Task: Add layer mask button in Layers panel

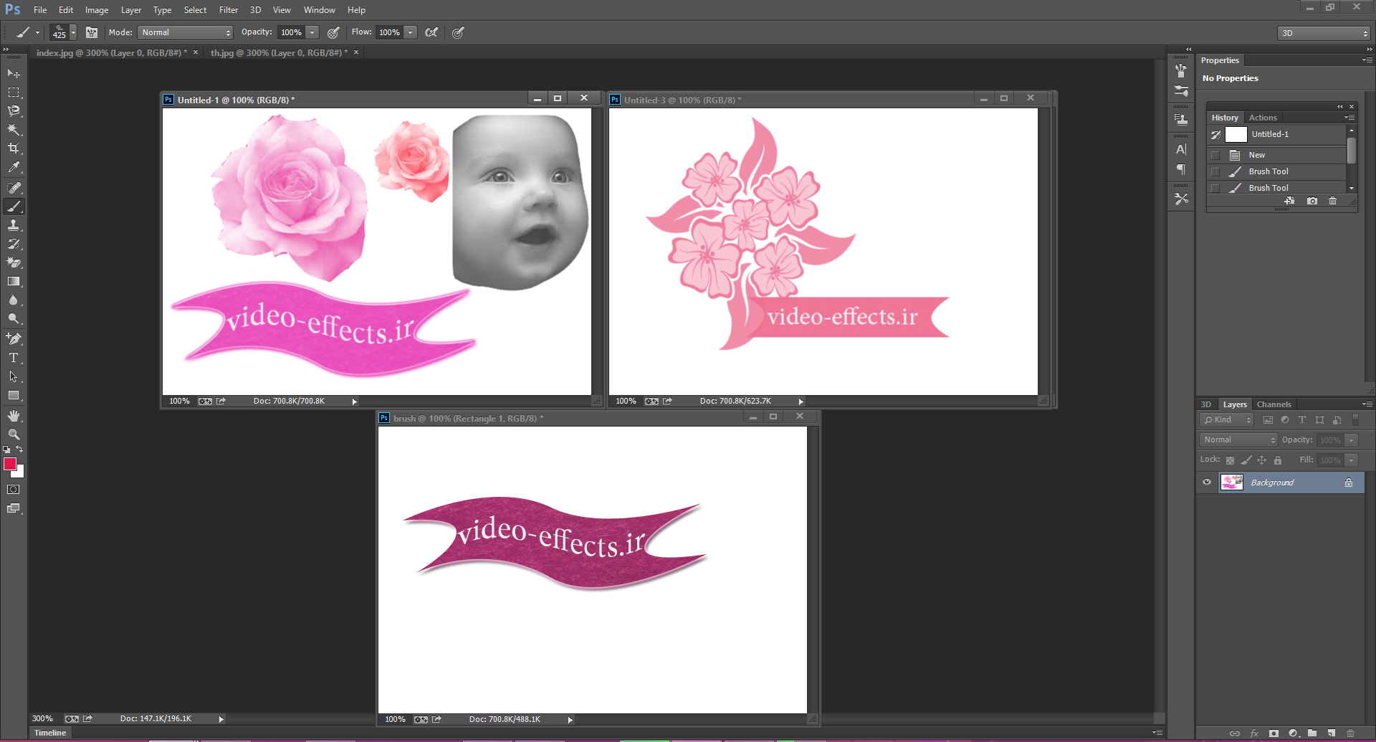Action: point(1274,733)
